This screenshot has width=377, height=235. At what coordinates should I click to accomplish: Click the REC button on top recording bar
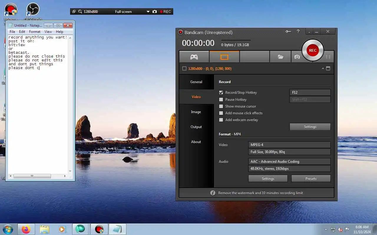coord(165,12)
